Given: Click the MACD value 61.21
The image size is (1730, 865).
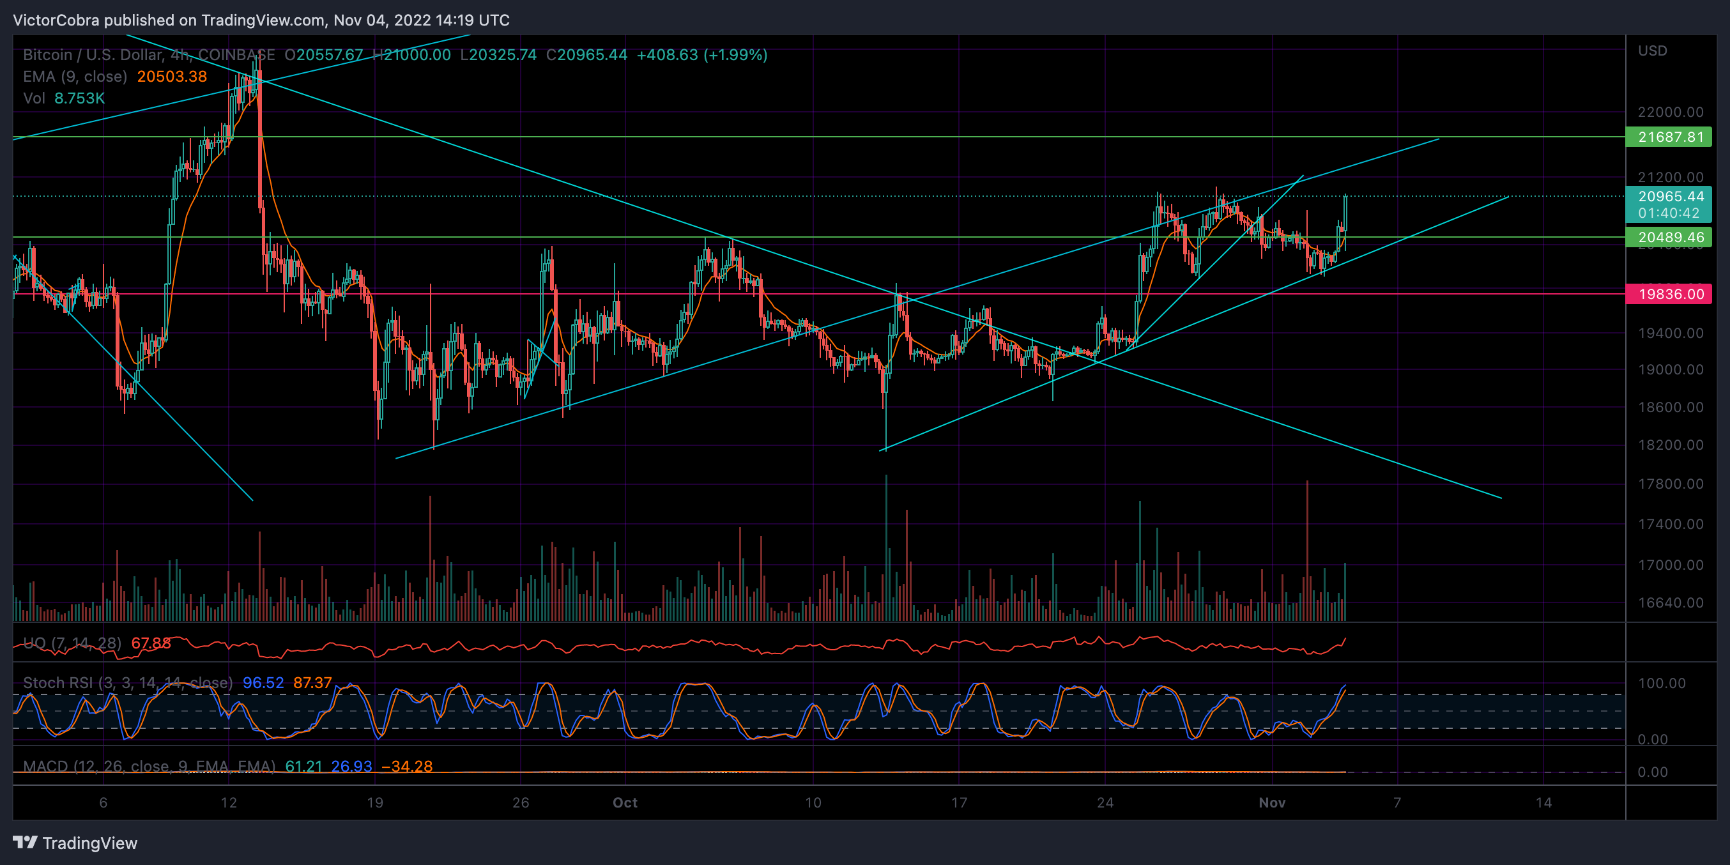Looking at the screenshot, I should 303,766.
